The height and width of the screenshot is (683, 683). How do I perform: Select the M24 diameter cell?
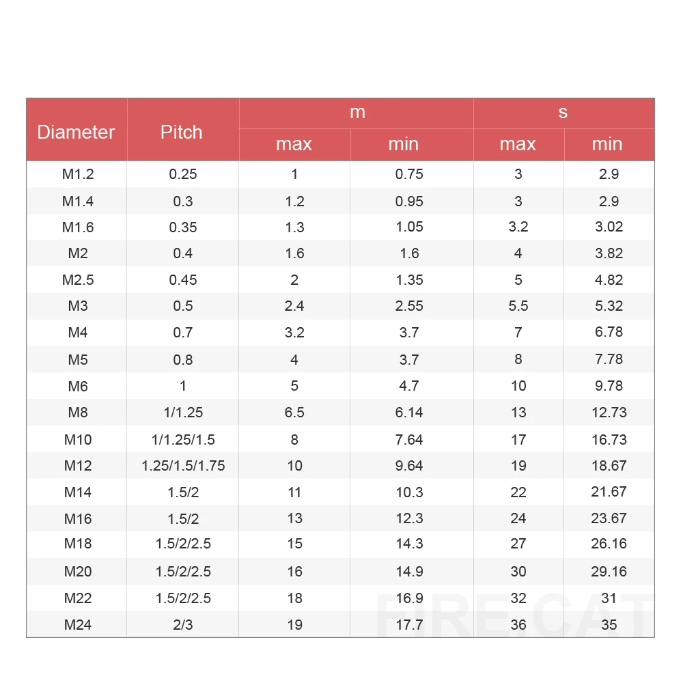(78, 624)
